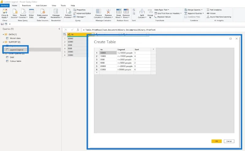Maximize the Create Table dialog
Viewport: 245px width, 151px height.
pos(231,39)
